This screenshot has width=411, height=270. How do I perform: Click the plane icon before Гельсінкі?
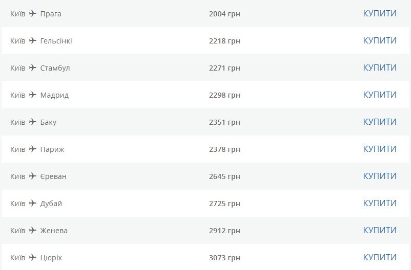pos(33,40)
